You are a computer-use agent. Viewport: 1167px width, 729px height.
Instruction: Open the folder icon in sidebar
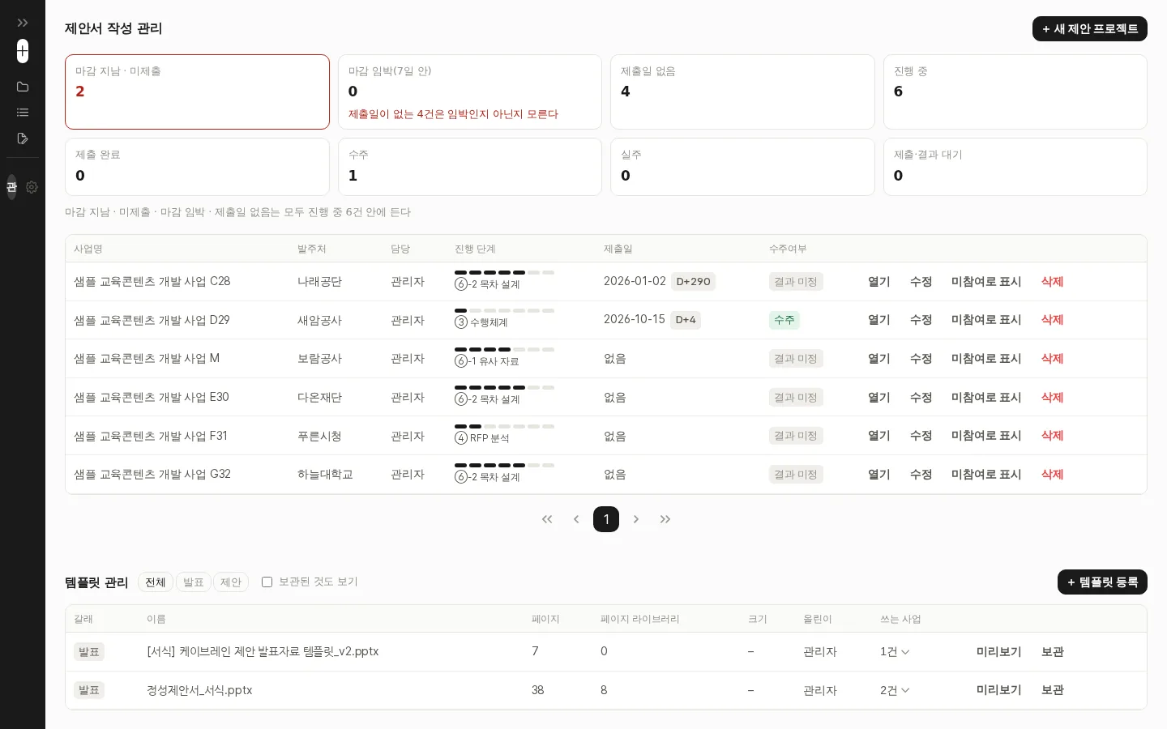pyautogui.click(x=23, y=87)
